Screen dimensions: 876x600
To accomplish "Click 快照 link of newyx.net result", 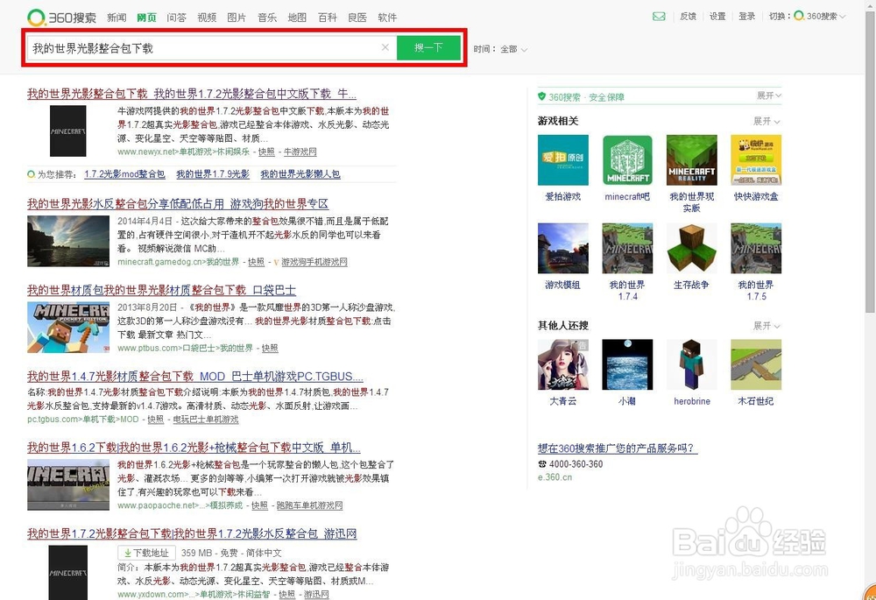I will point(266,152).
